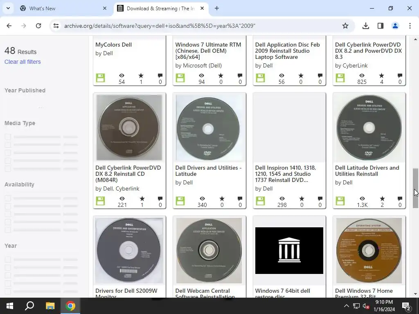Viewport: 419px width, 314px height.
Task: Reload the archive.org page
Action: point(38,26)
